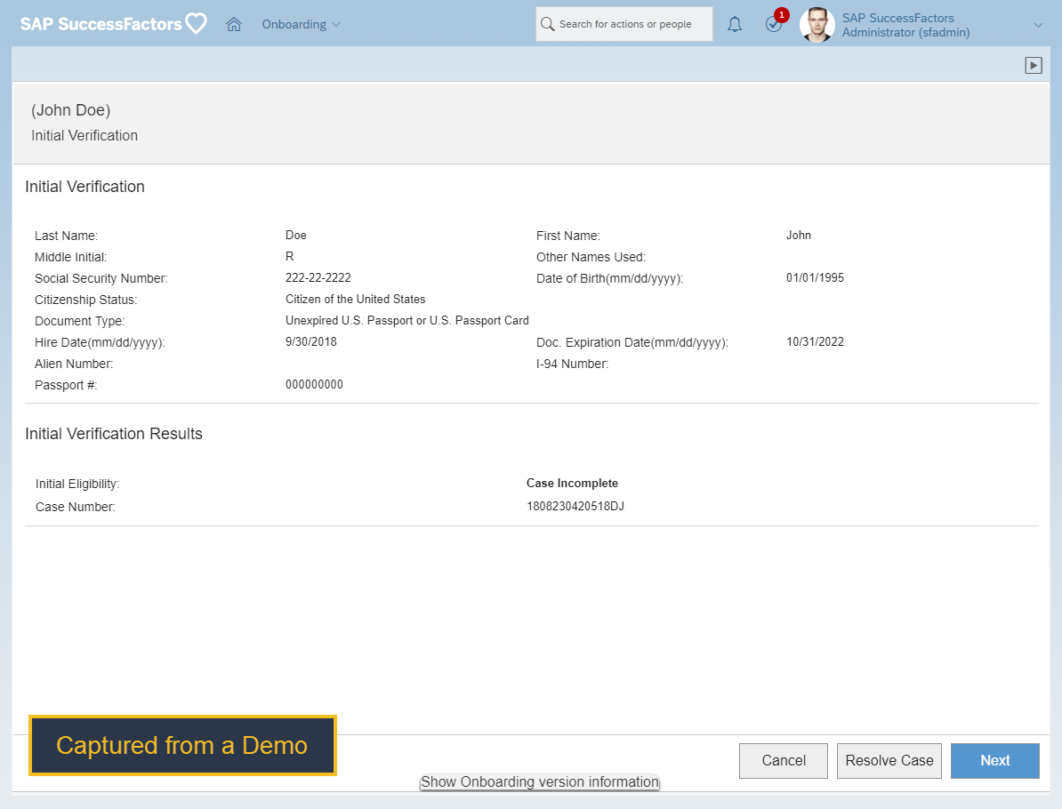This screenshot has height=809, width=1062.
Task: Select Citizen of the United States value
Action: pyautogui.click(x=355, y=300)
